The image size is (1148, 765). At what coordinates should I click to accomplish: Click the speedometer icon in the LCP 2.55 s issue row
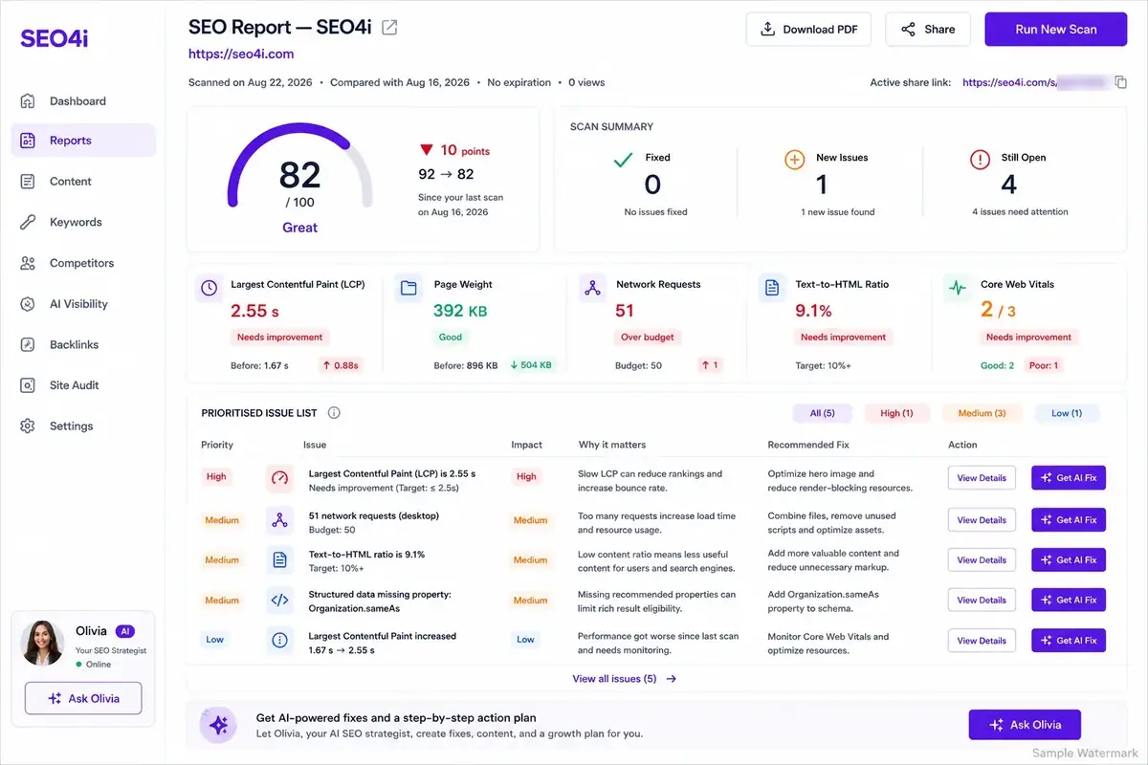(x=279, y=479)
